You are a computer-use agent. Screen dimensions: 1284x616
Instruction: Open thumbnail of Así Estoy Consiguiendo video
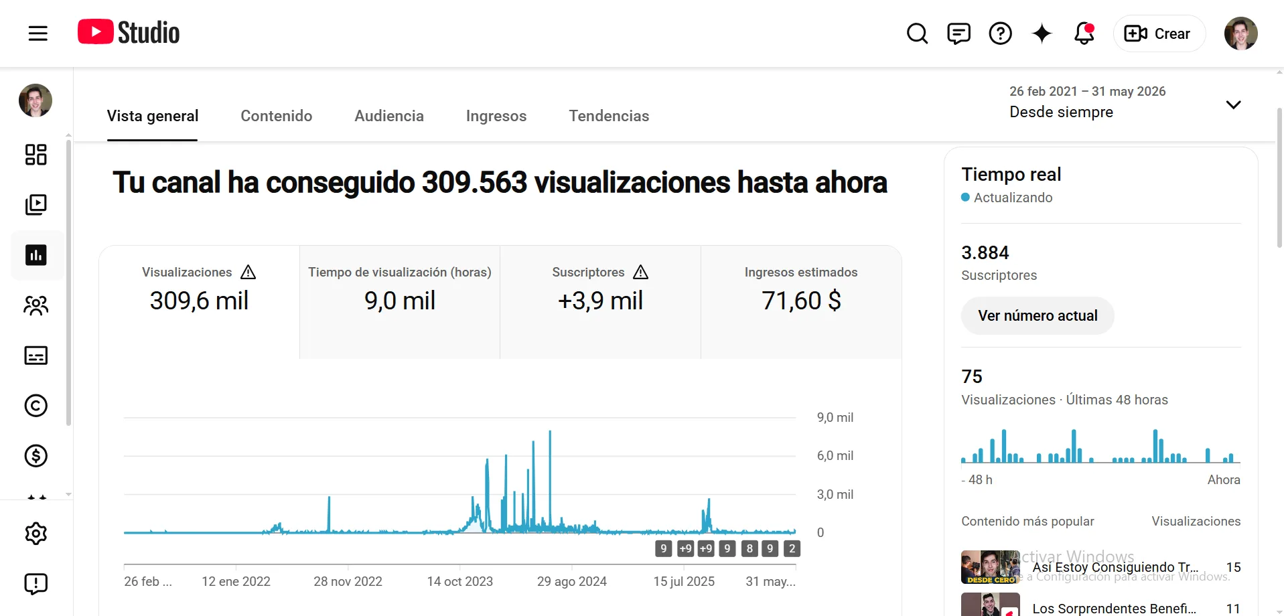[x=991, y=567]
